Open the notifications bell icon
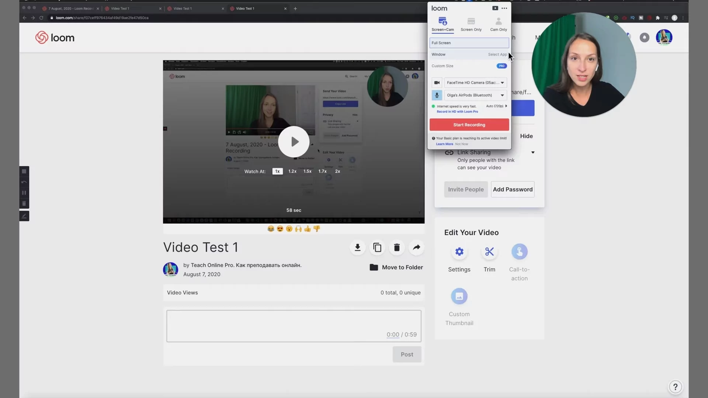Screen dimensions: 708x398 644,38
